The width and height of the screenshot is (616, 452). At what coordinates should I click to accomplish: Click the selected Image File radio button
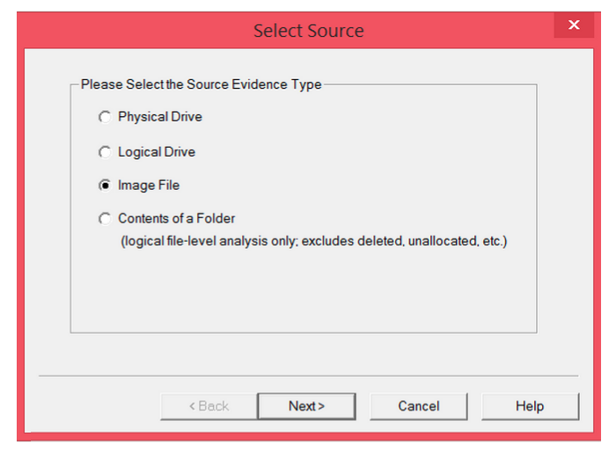coord(105,186)
